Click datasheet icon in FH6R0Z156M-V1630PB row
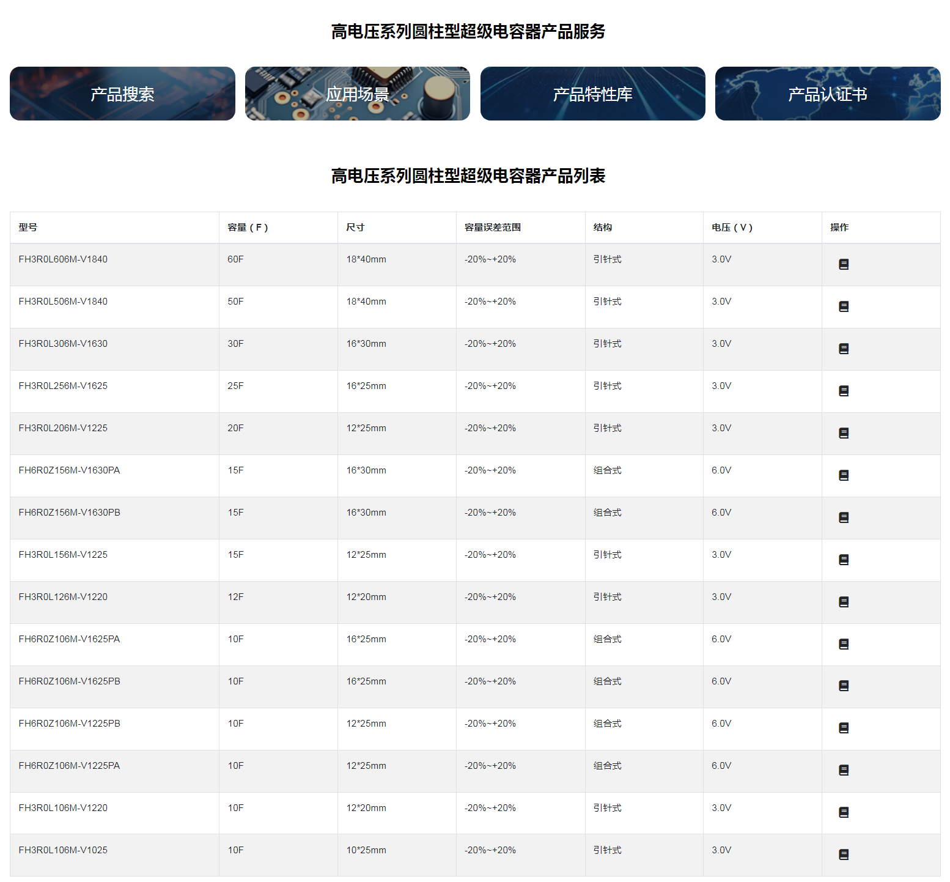Screen dimensions: 950x882 point(844,517)
